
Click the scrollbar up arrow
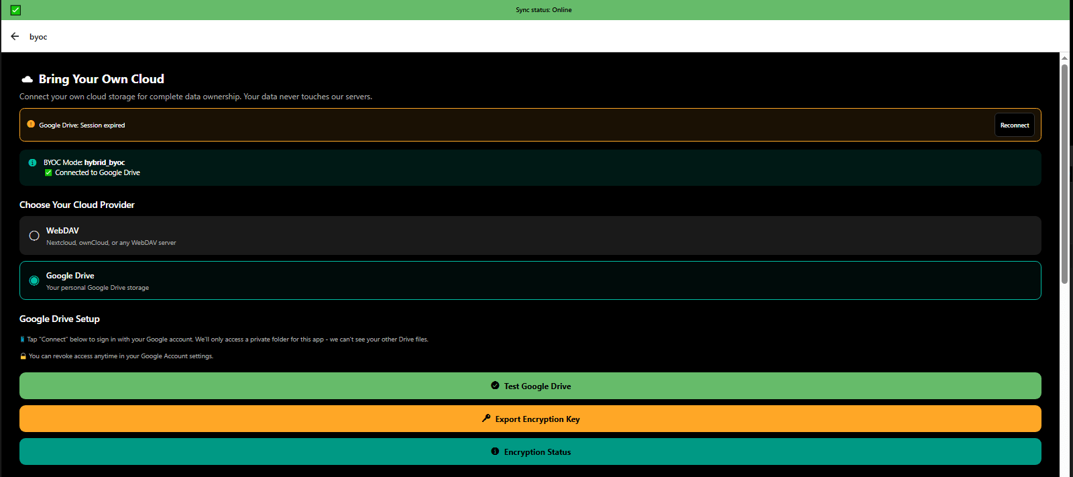click(1064, 58)
